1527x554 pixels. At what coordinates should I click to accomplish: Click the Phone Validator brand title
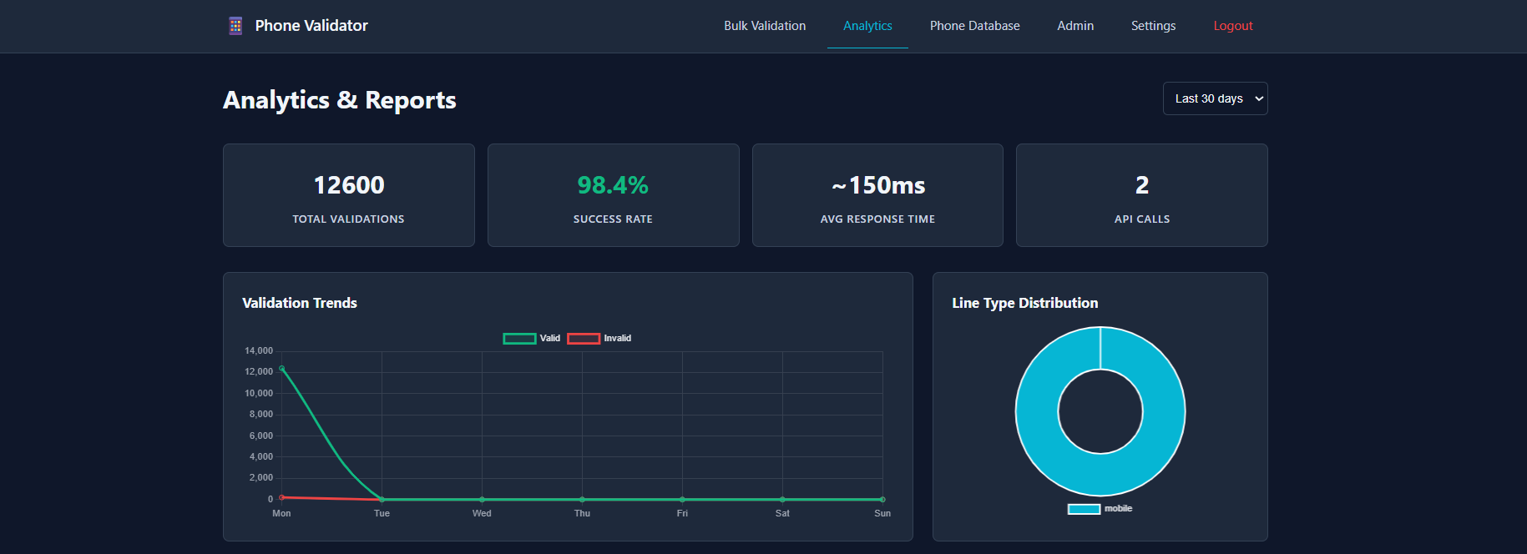[311, 26]
